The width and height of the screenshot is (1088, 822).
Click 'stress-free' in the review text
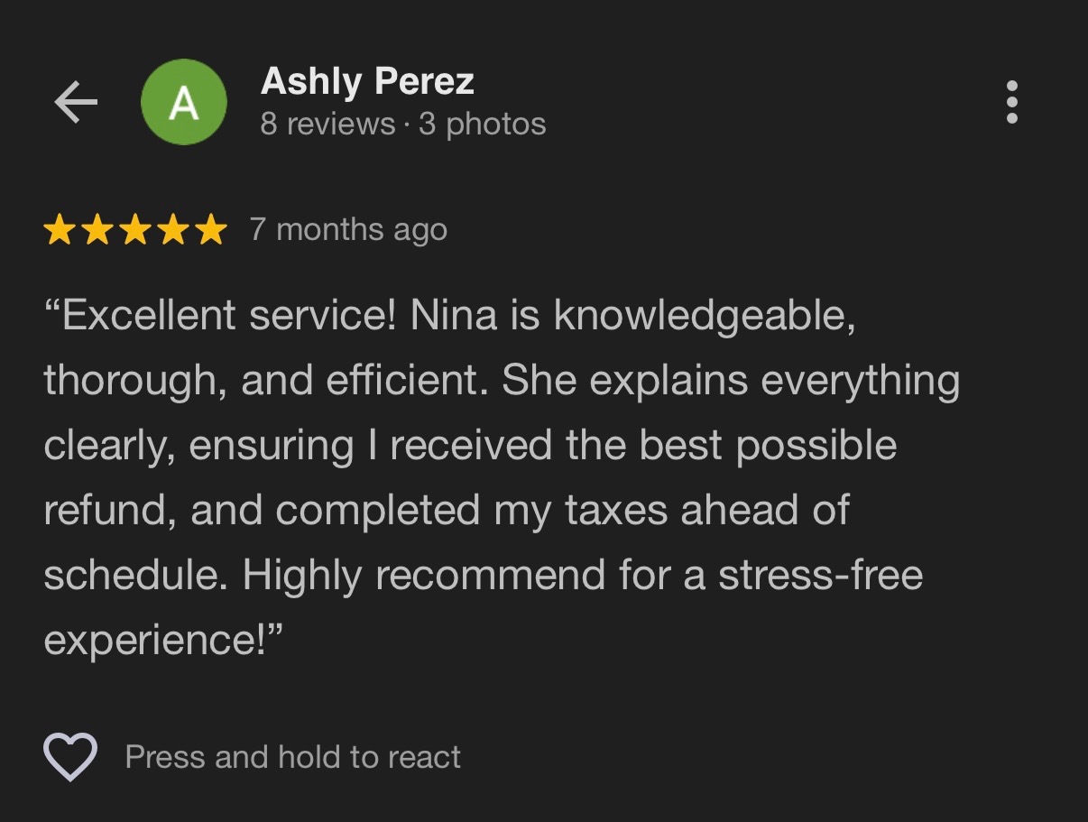(x=821, y=576)
